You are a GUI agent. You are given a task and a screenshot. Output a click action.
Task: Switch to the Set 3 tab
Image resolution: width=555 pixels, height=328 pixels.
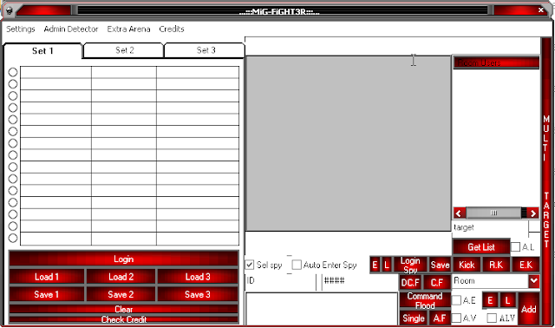(x=206, y=50)
